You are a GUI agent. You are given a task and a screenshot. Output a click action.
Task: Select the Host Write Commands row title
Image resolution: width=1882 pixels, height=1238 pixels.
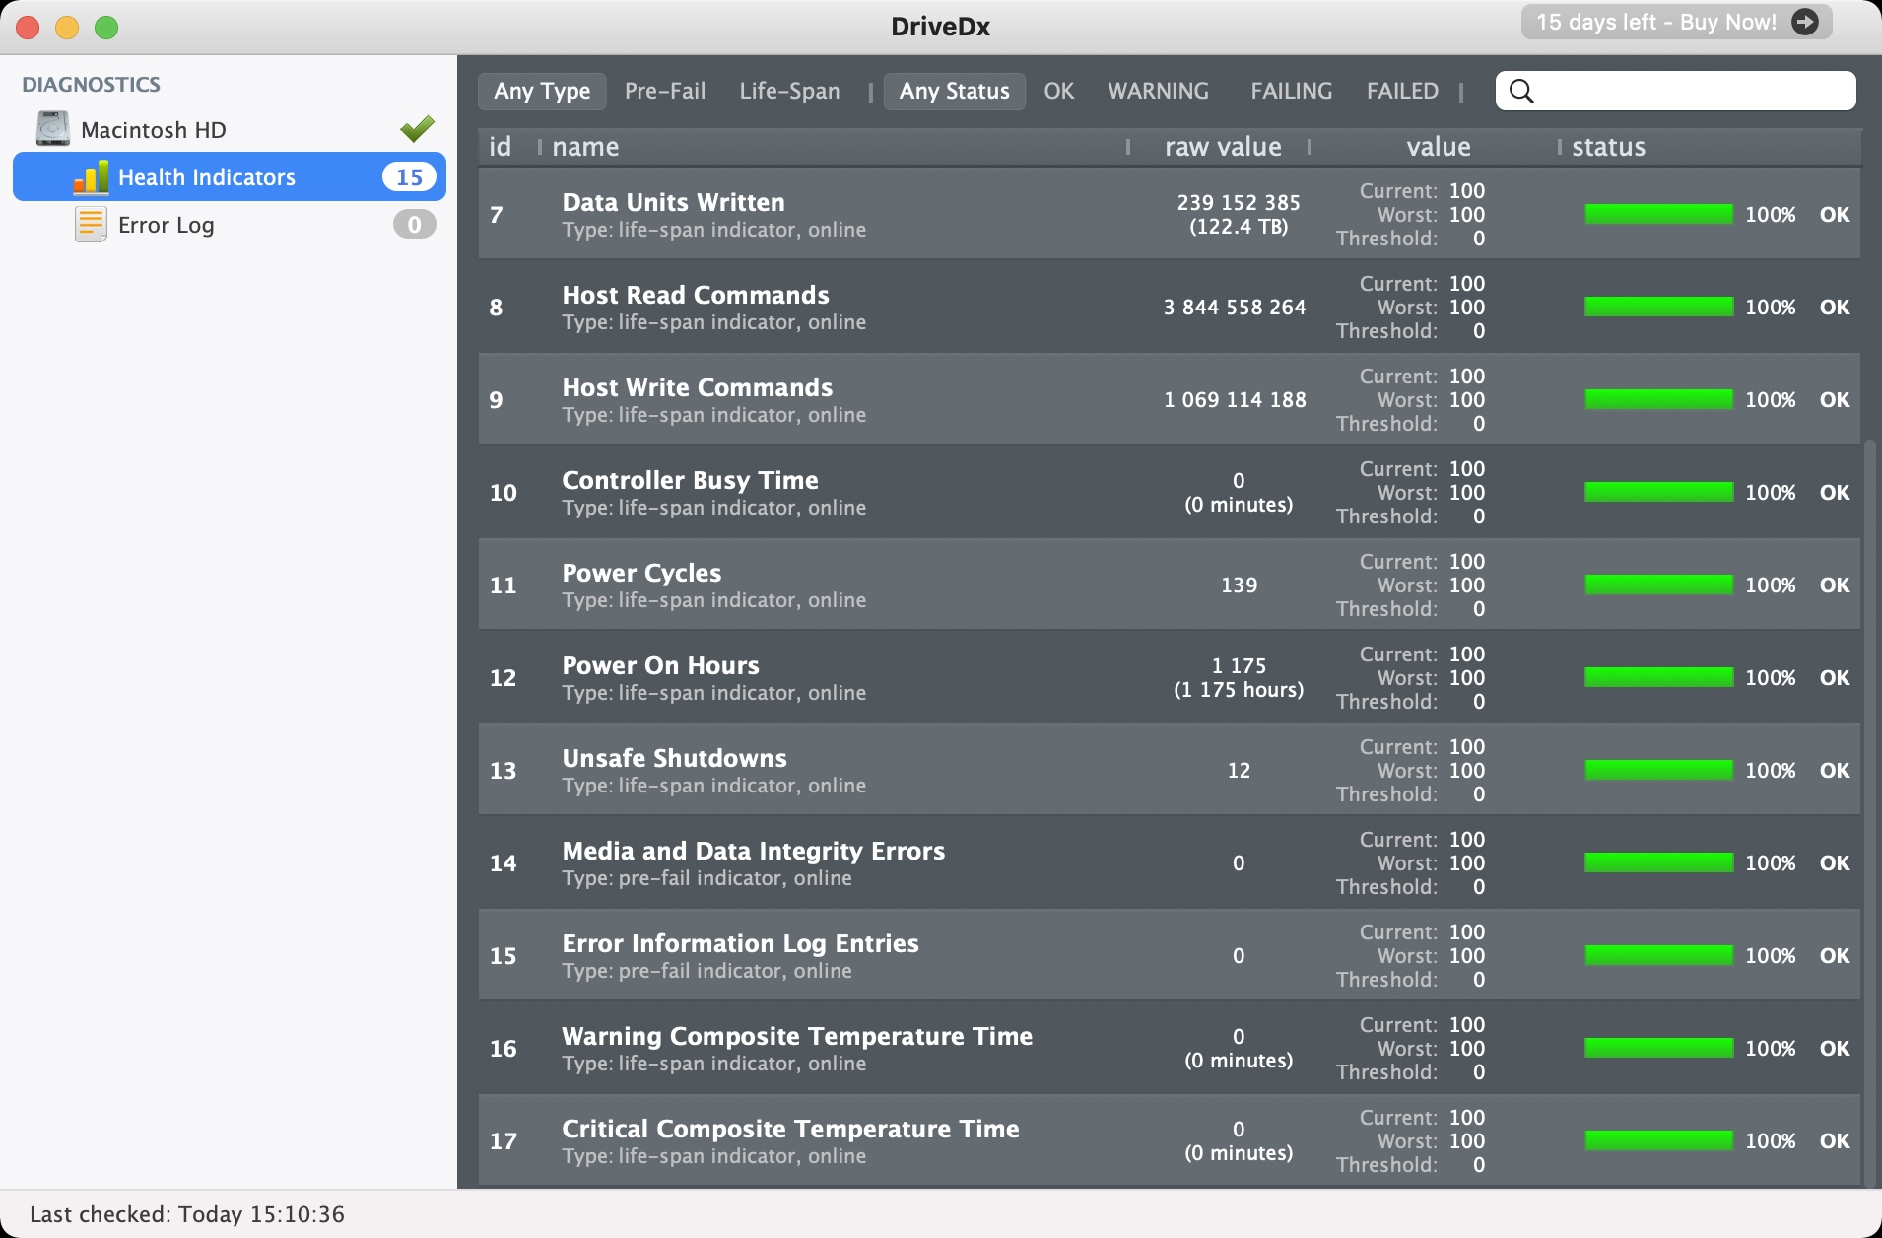pos(698,387)
